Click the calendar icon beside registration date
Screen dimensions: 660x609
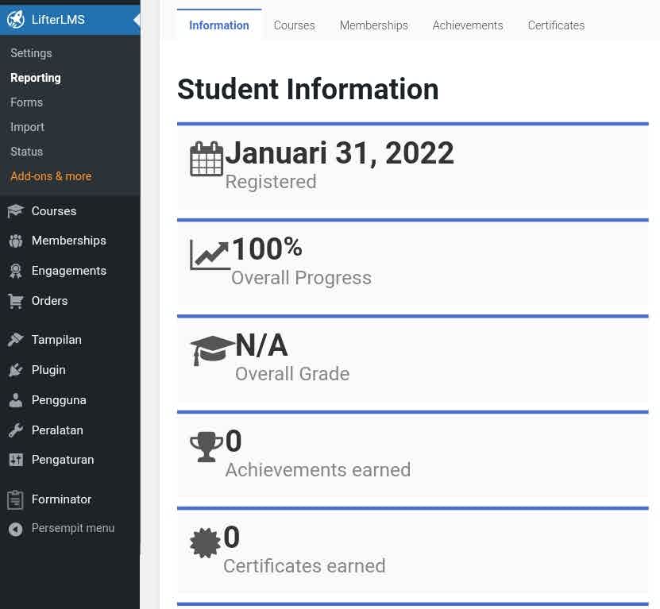[206, 159]
